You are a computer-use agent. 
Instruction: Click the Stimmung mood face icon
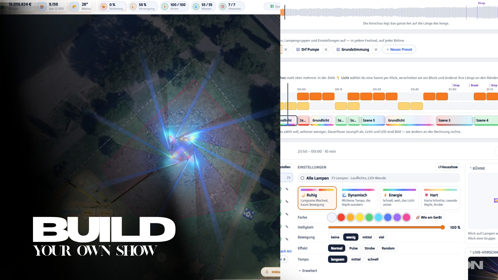(104, 6)
